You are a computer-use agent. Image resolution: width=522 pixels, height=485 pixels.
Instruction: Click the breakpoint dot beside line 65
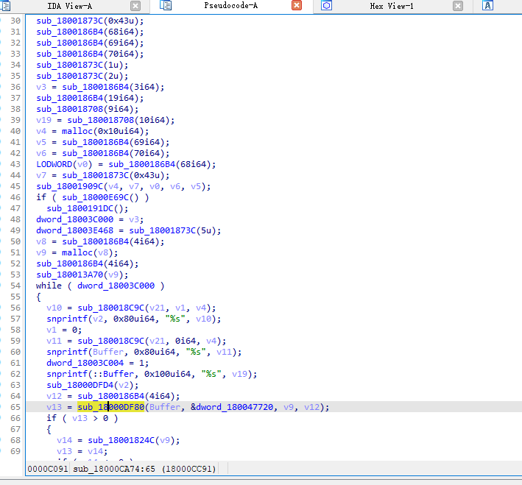[1, 407]
